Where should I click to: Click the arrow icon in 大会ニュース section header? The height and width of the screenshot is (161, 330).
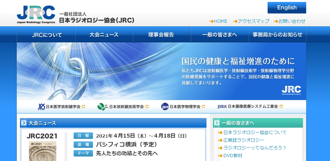tap(24, 123)
